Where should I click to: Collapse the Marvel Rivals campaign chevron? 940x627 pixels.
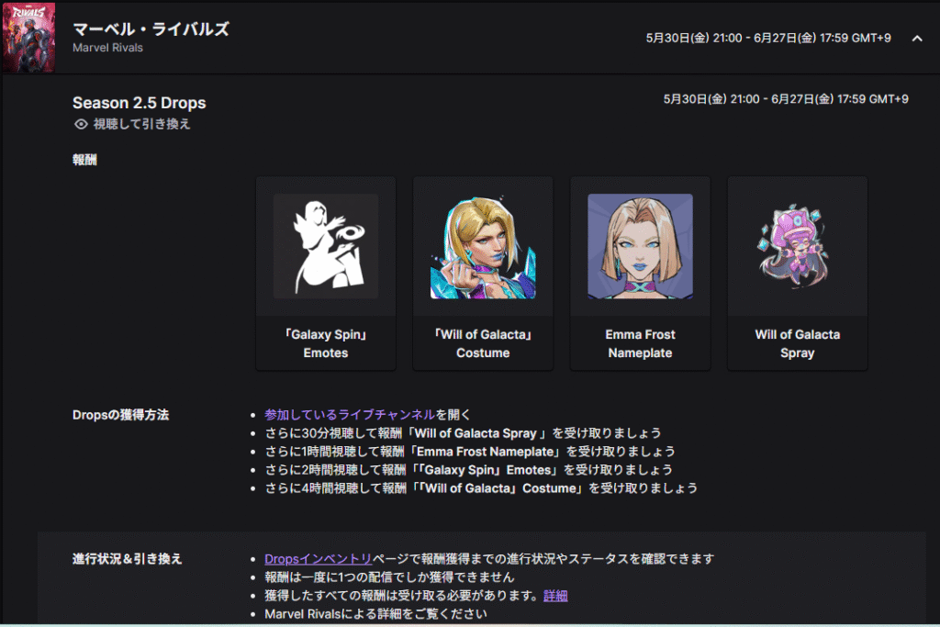pyautogui.click(x=917, y=39)
